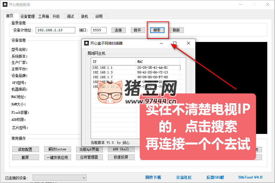The image size is (275, 183).
Task: Click the 设备IP地址 input field
Action: pos(55,30)
